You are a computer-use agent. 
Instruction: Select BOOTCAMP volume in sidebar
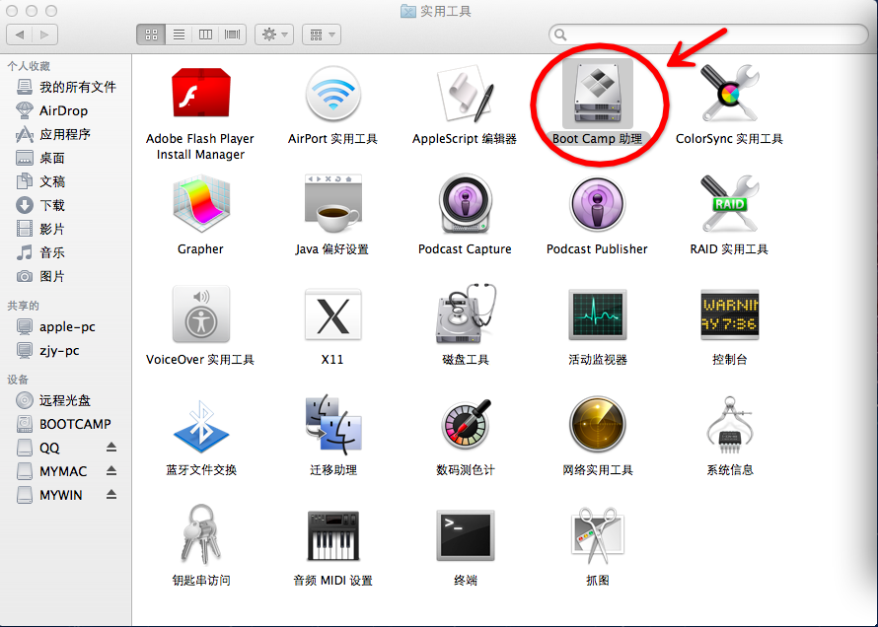pos(66,424)
